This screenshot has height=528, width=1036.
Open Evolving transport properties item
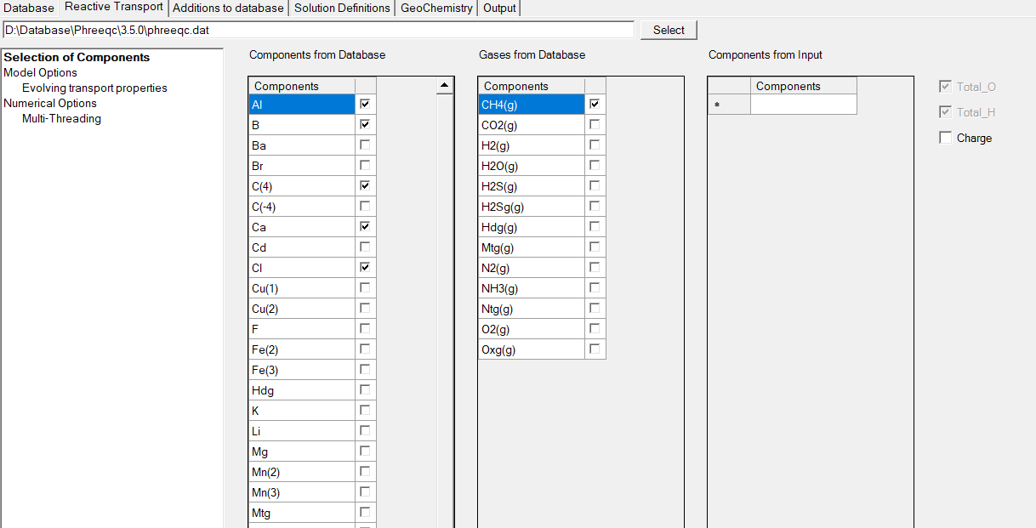tap(94, 88)
